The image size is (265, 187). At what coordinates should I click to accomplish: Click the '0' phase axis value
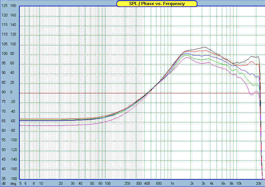[11, 92]
